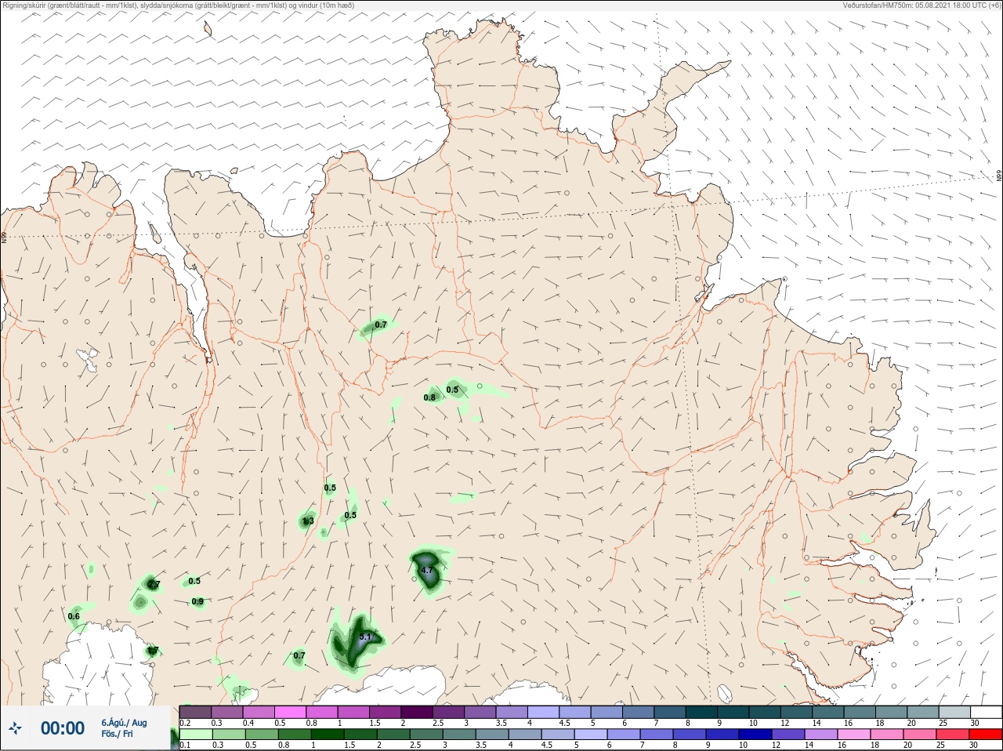
Task: Pick the pale grey 25 swatch in top legend
Action: (954, 712)
